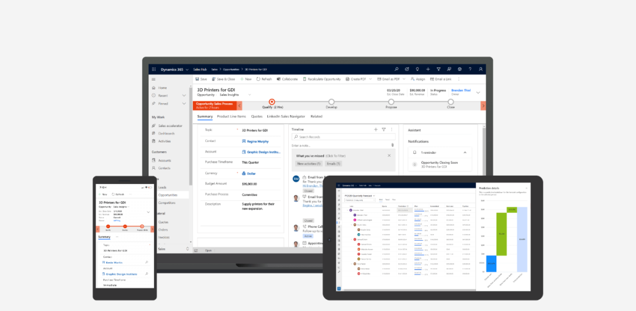This screenshot has width=636, height=311.
Task: Expand the Pinned menu chevron in sidebar
Action: tap(184, 104)
